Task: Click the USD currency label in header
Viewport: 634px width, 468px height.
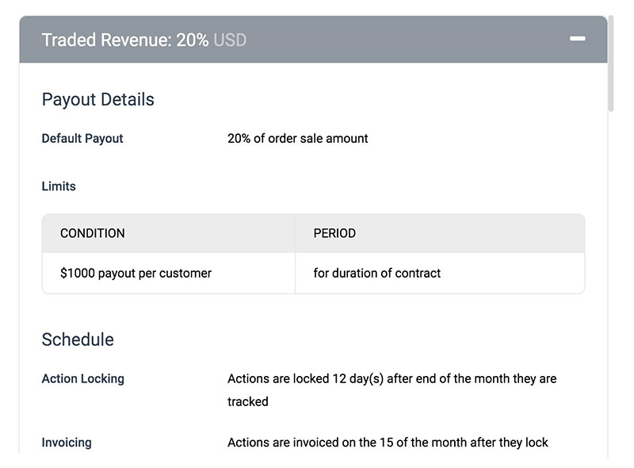Action: [230, 40]
